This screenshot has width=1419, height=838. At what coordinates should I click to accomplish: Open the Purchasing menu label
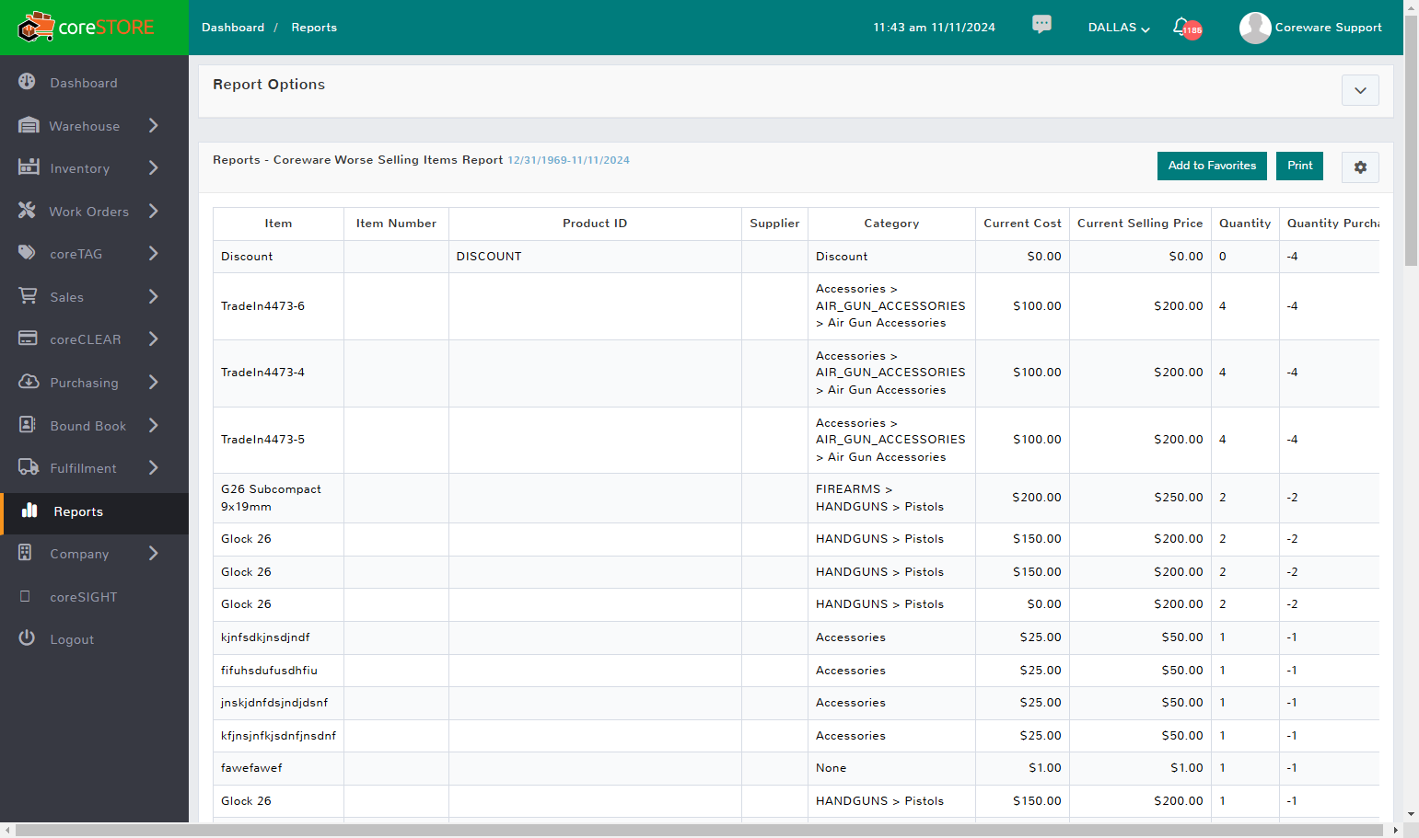pyautogui.click(x=84, y=383)
